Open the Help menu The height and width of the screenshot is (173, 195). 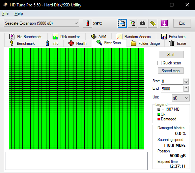coord(19,13)
